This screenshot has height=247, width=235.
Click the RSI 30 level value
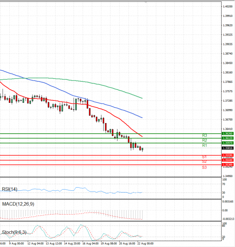[x=224, y=193]
